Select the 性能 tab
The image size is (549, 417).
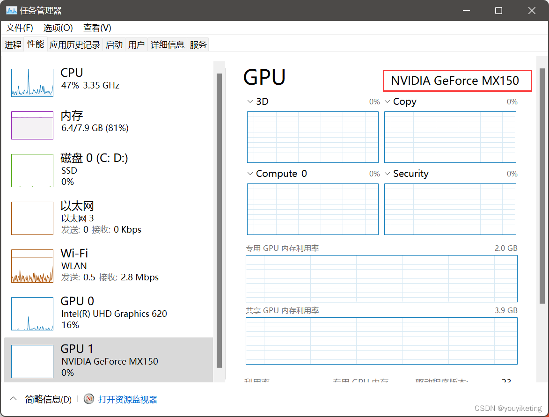[x=36, y=44]
